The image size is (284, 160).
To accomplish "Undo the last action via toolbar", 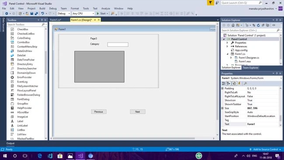I will pyautogui.click(x=42, y=14).
